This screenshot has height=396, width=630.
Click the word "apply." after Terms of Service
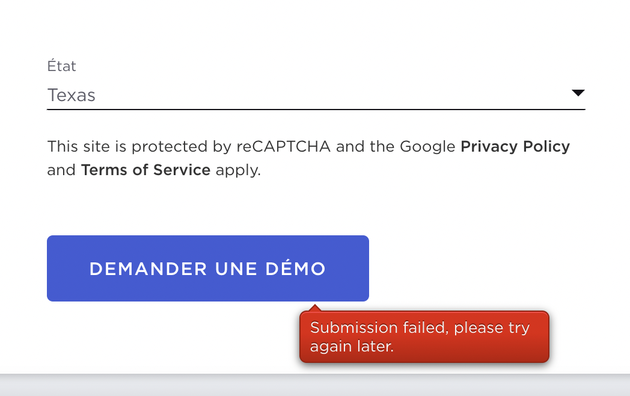238,170
